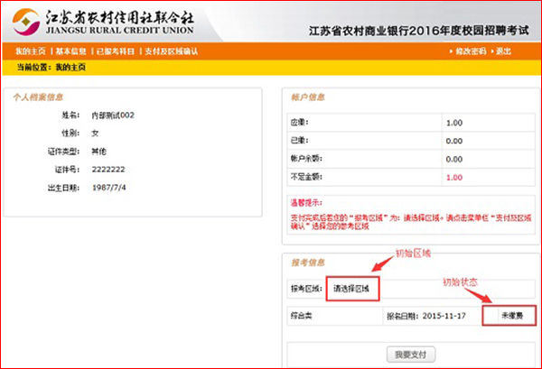Viewport: 542px width, 369px height.
Task: Click the 性别 label
Action: point(70,133)
